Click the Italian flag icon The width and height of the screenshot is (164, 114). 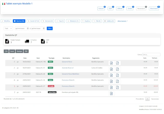[x=4, y=4]
